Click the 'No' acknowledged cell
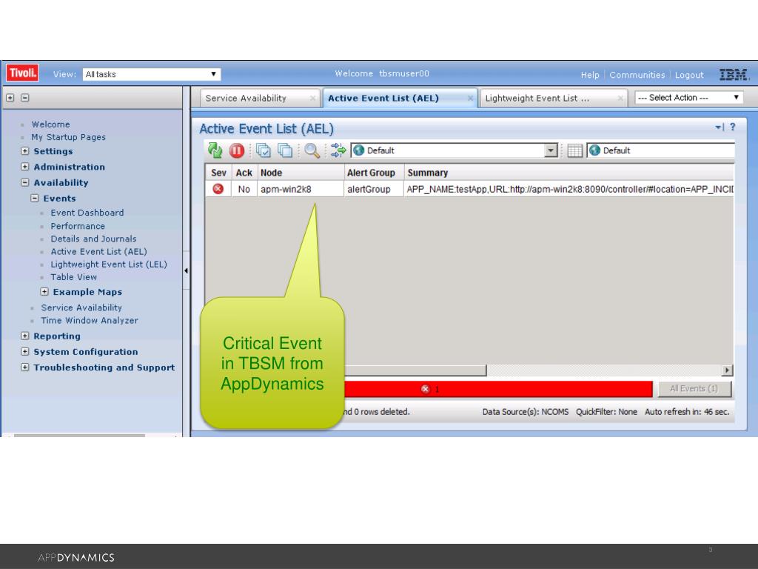This screenshot has height=569, width=758. click(244, 189)
